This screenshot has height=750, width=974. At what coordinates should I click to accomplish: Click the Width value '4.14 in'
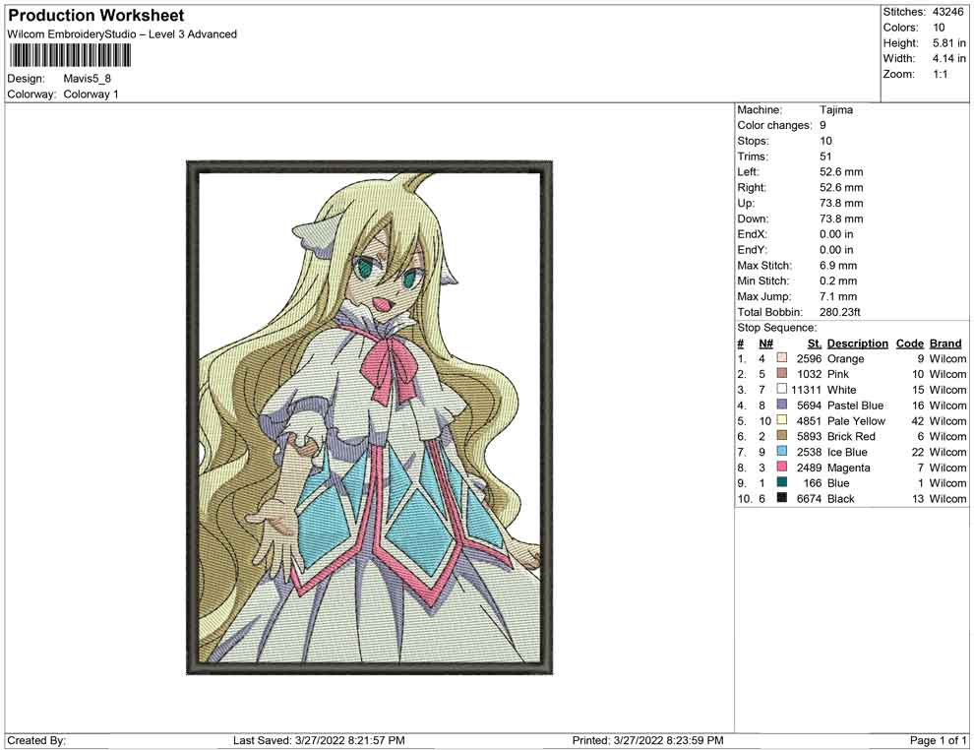[949, 58]
